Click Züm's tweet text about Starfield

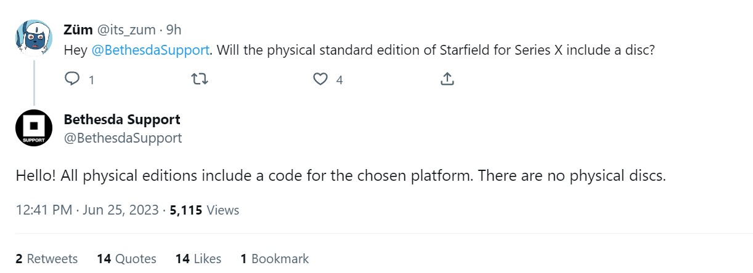431,50
